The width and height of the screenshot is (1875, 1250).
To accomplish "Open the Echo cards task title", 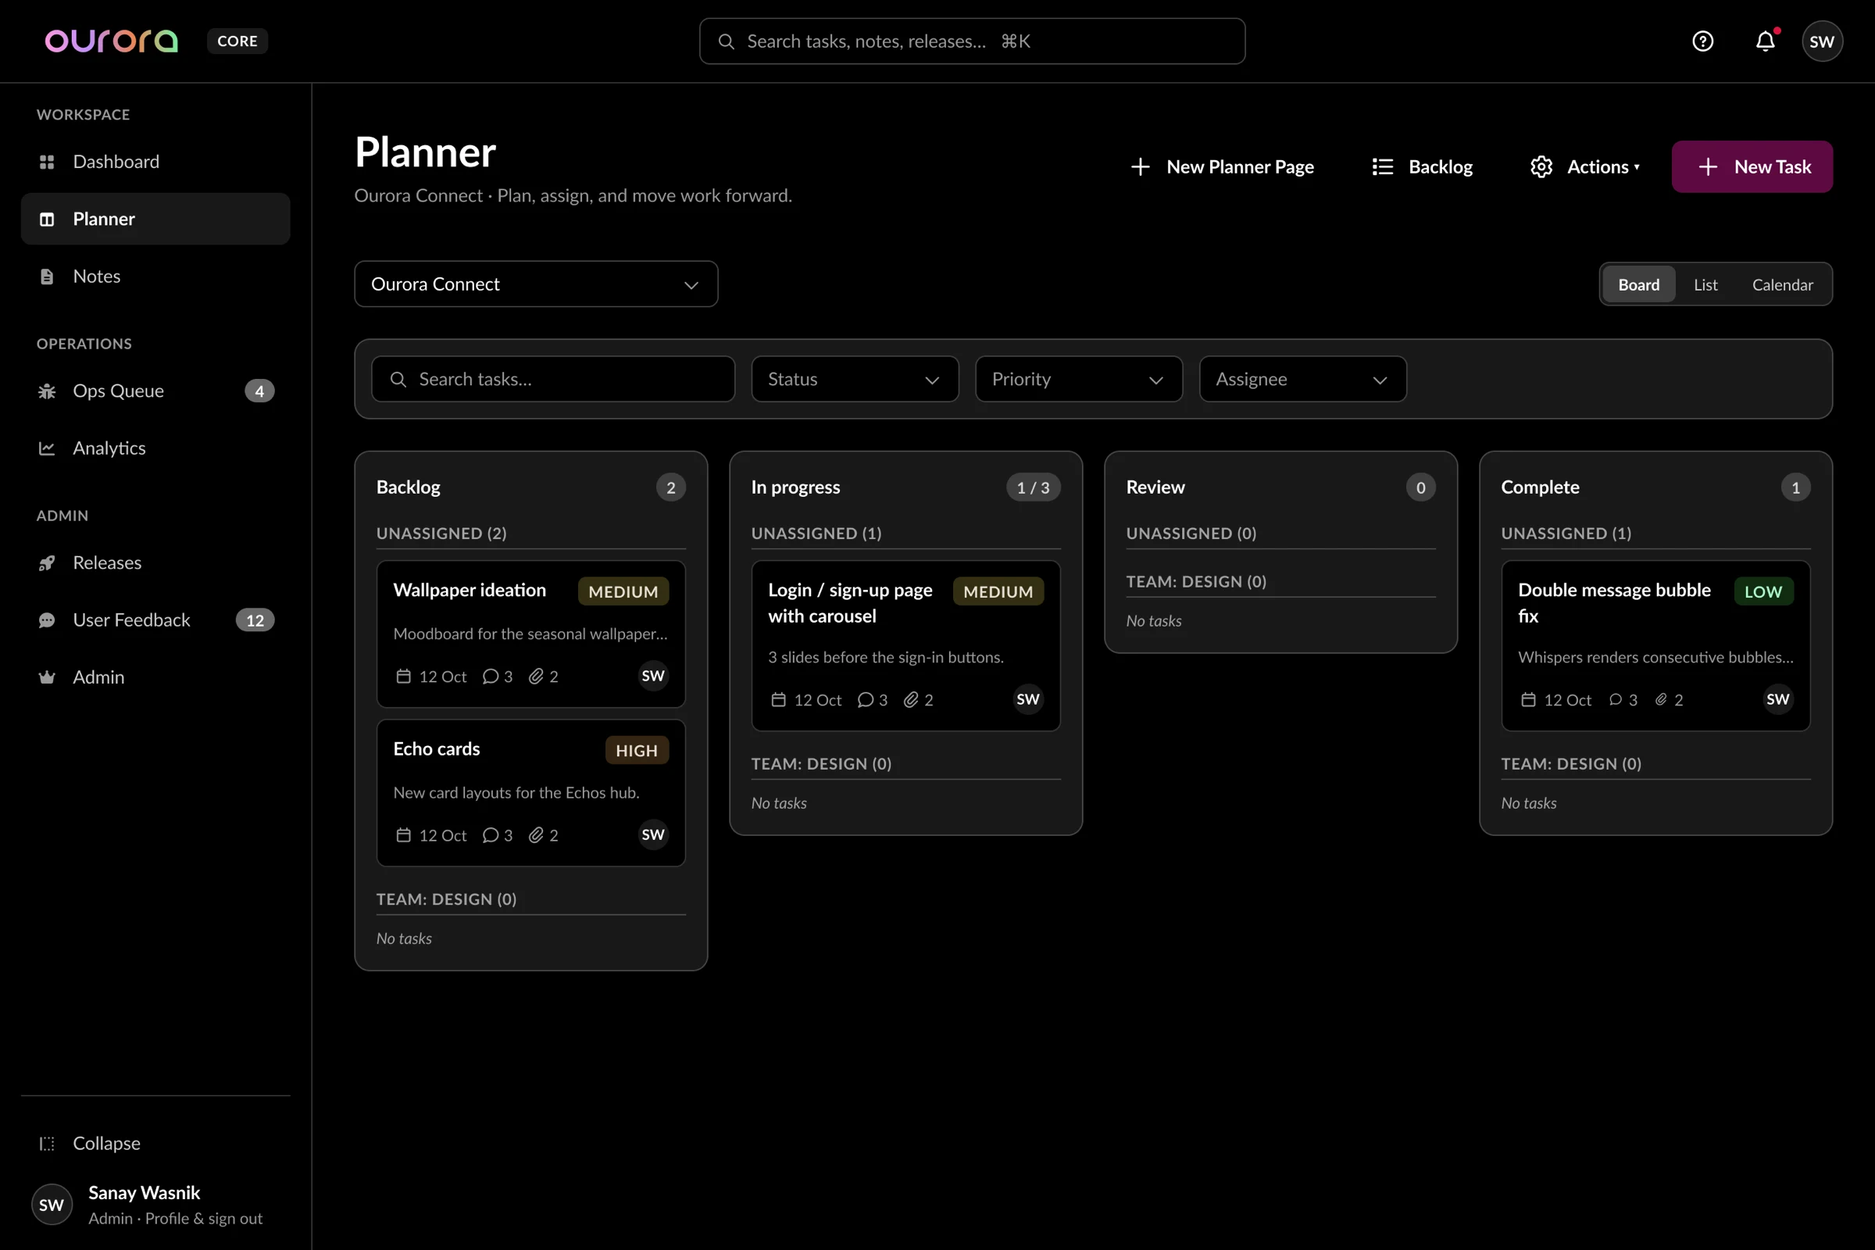I will click(x=437, y=748).
